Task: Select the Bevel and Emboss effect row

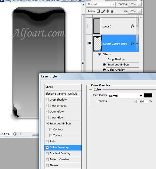Action: [118, 65]
